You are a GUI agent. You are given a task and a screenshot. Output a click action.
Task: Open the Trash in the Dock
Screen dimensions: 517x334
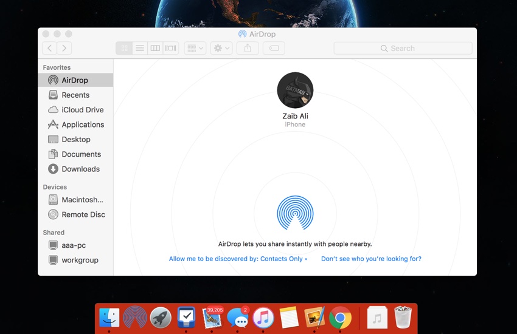point(403,318)
